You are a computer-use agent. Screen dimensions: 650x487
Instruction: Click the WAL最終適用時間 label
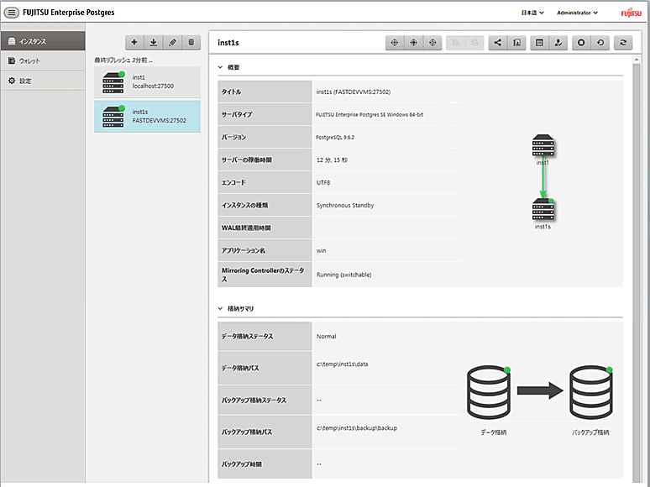coord(246,228)
